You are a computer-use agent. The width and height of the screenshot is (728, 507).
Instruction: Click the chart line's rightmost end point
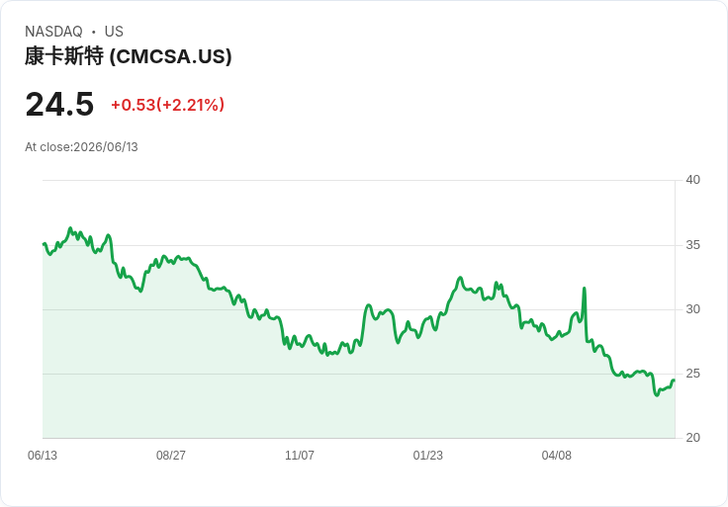point(674,380)
